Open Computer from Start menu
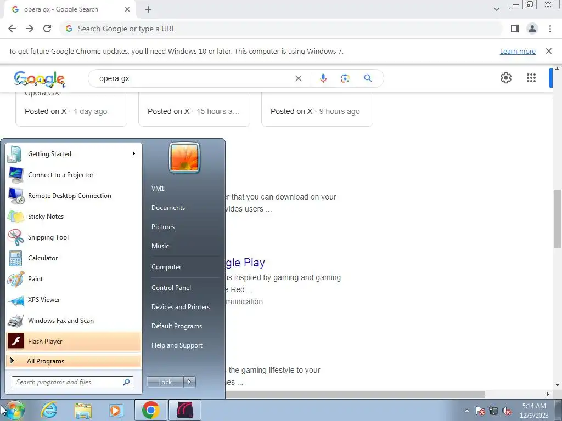This screenshot has width=562, height=421. pyautogui.click(x=166, y=267)
